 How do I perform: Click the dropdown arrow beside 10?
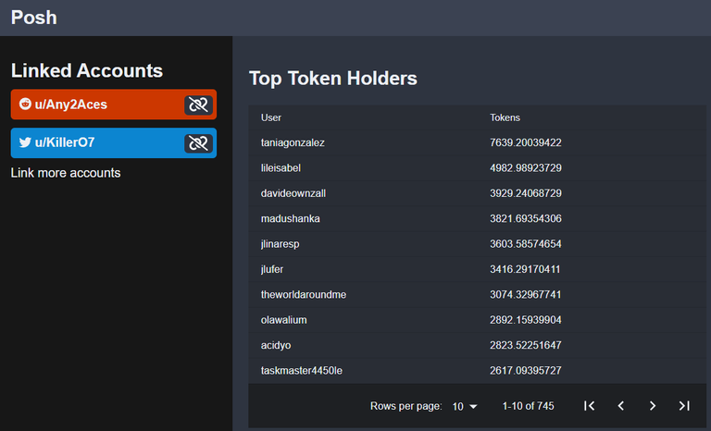[473, 407]
